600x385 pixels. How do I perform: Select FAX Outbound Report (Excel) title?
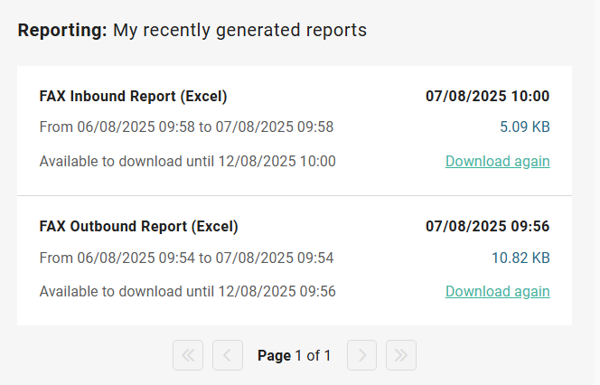click(x=138, y=226)
